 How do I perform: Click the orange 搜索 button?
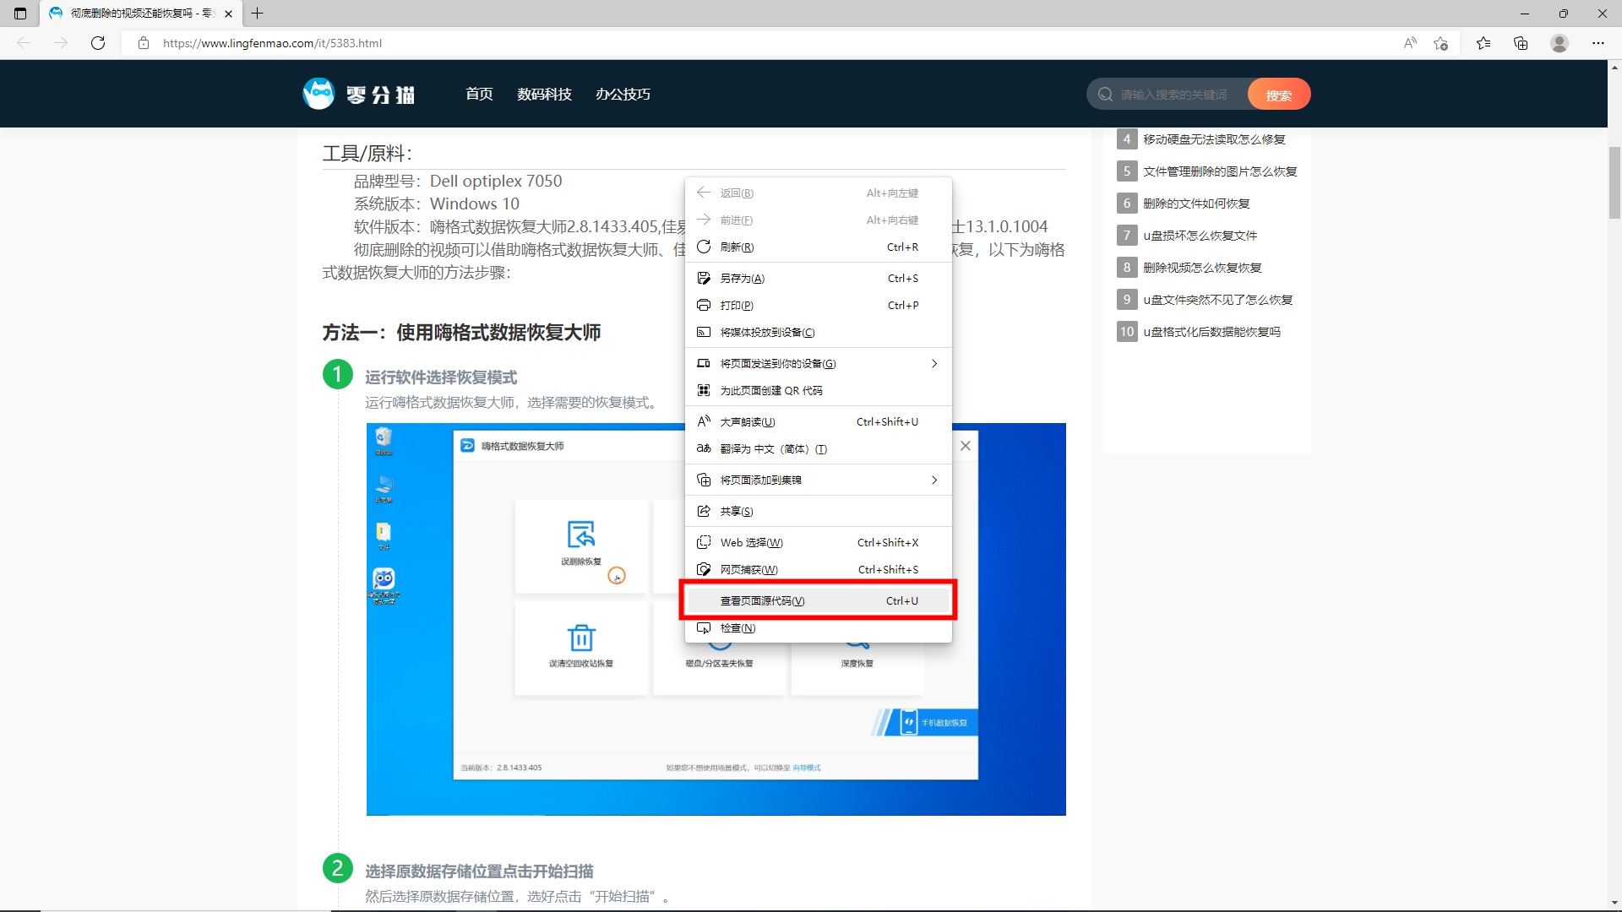coord(1278,95)
